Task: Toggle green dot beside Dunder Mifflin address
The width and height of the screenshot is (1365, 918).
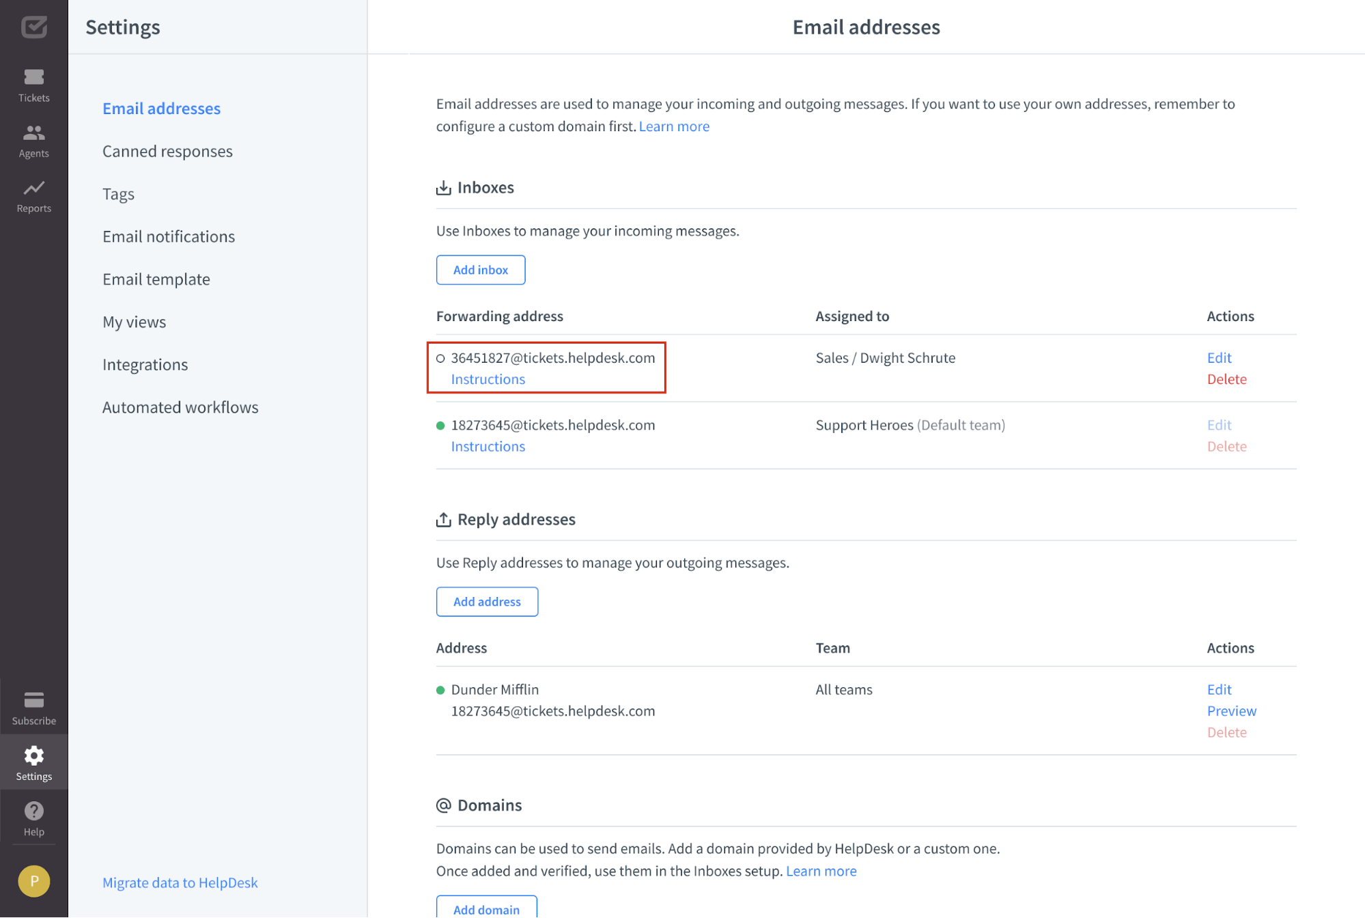Action: tap(441, 690)
